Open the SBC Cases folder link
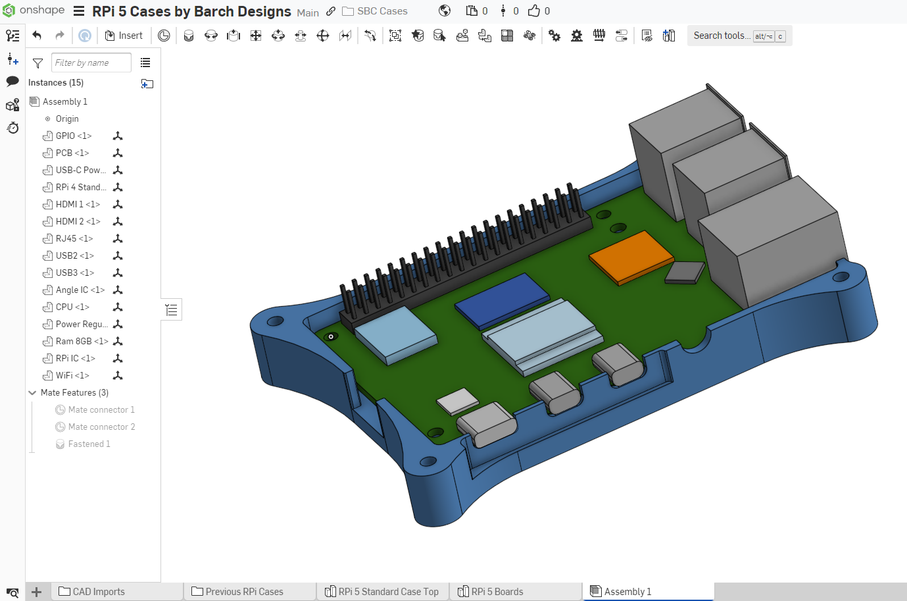The image size is (907, 601). (375, 11)
